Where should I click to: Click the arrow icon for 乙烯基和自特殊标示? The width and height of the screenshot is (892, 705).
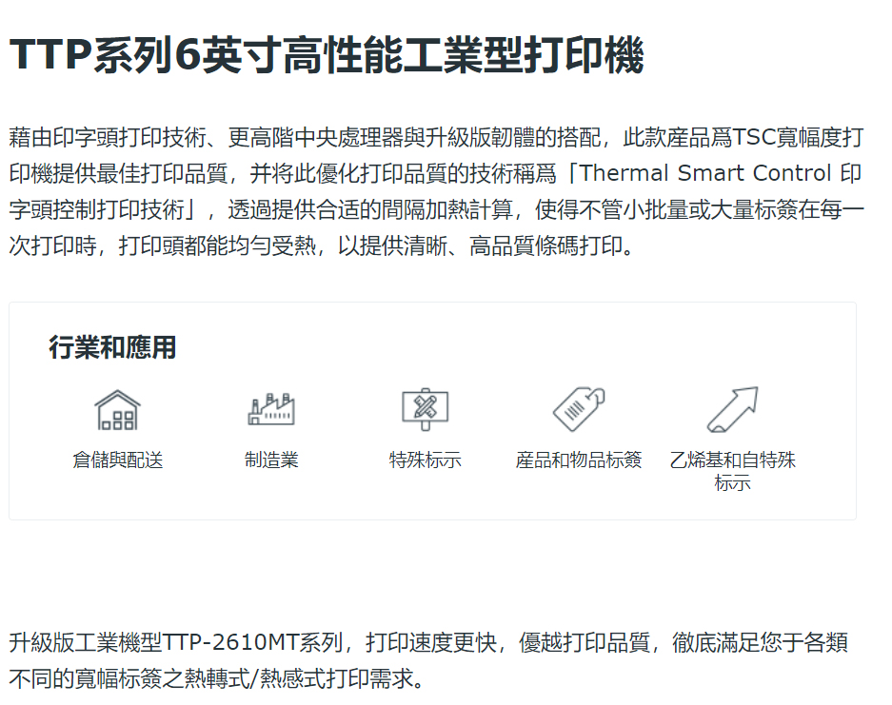(x=733, y=409)
